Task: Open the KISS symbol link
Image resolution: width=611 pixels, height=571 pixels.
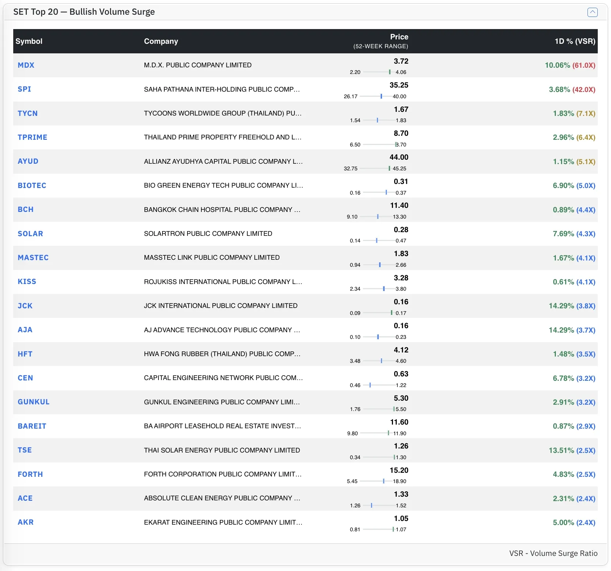Action: pyautogui.click(x=27, y=281)
